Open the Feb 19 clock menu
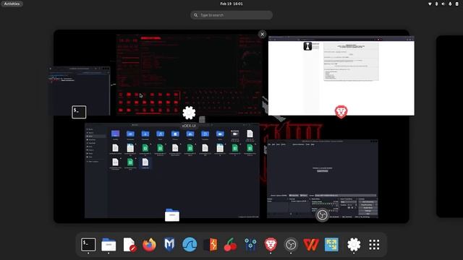Screen dimensions: 463x260 tap(231, 4)
